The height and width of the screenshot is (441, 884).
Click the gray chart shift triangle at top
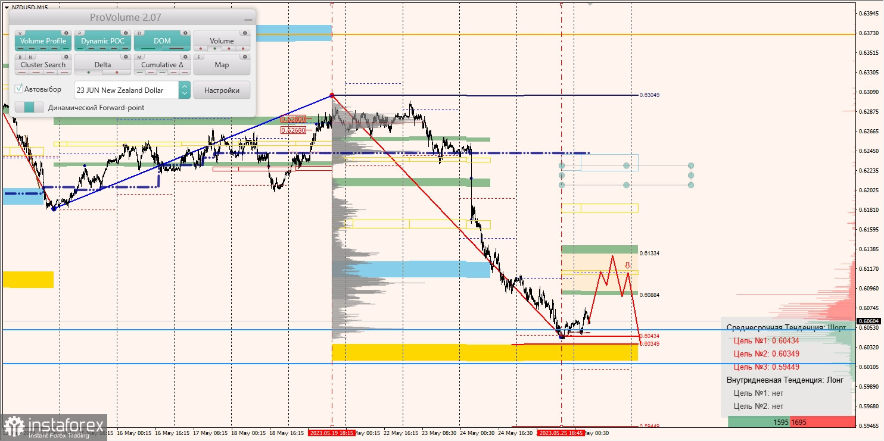tap(590, 4)
